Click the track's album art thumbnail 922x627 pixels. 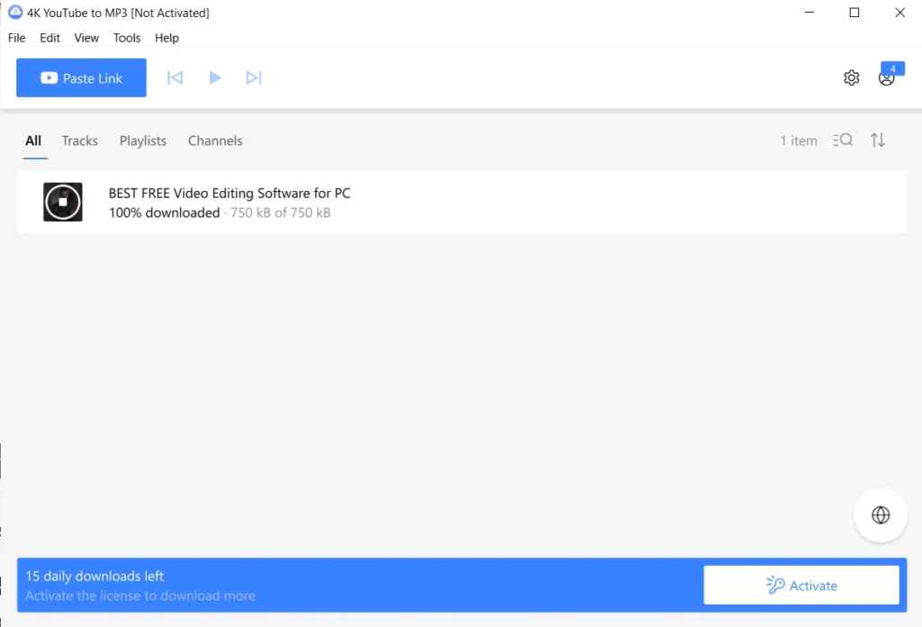(62, 201)
